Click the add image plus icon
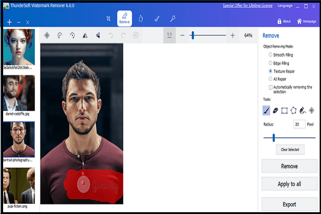The image size is (321, 214). tap(9, 22)
